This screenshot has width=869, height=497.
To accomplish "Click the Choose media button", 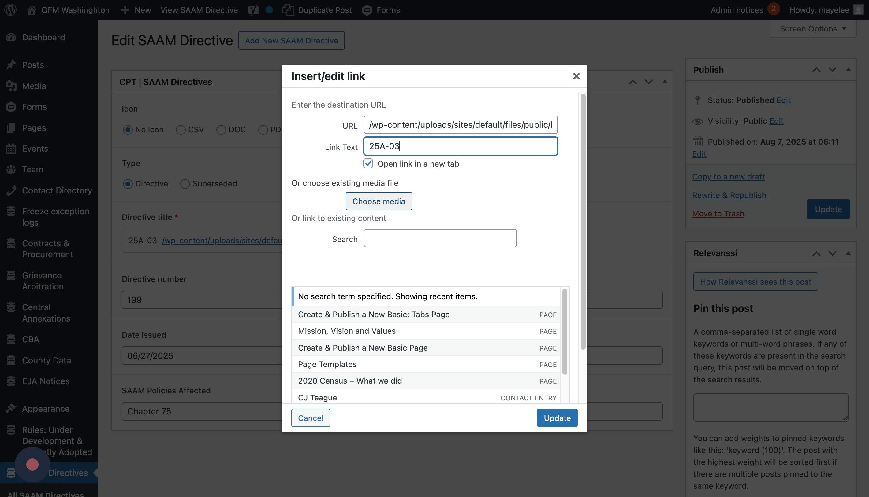I will [379, 201].
